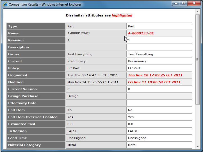Click the scrollbar up arrow
The width and height of the screenshot is (203, 152).
click(x=197, y=12)
